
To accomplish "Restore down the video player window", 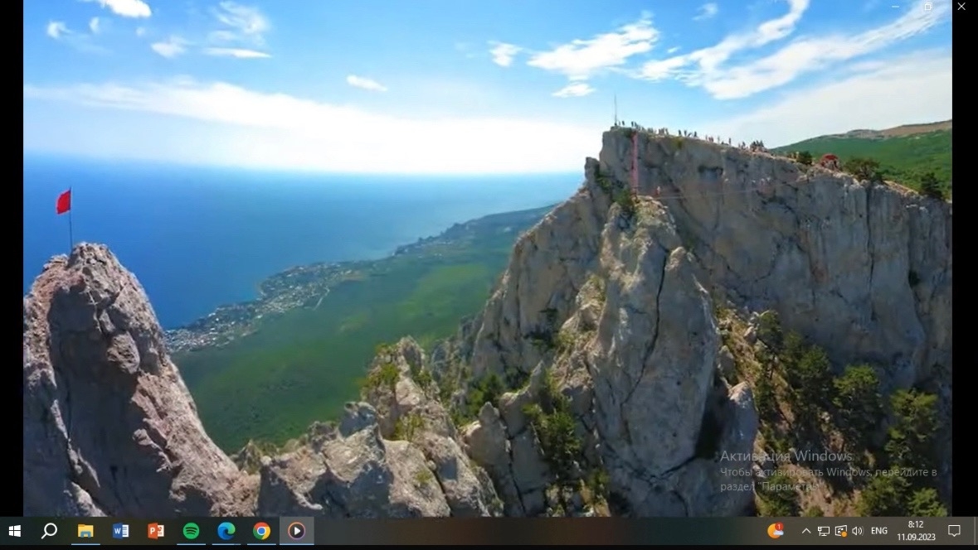I will tap(928, 7).
